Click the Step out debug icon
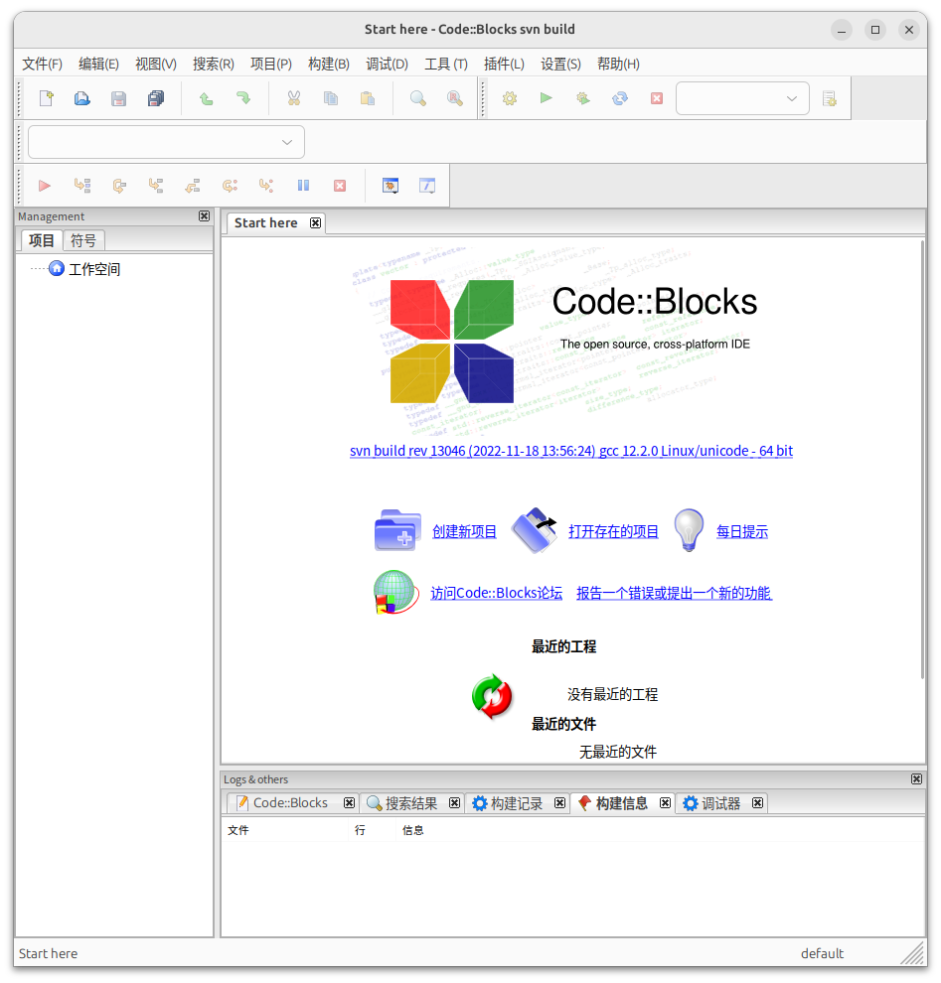This screenshot has width=941, height=983. 193,186
